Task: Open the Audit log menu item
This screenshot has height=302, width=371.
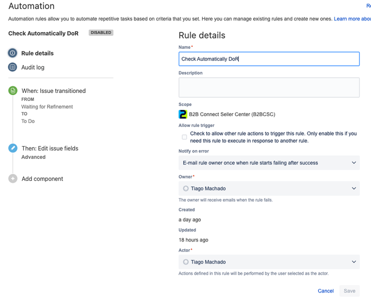Action: (33, 67)
